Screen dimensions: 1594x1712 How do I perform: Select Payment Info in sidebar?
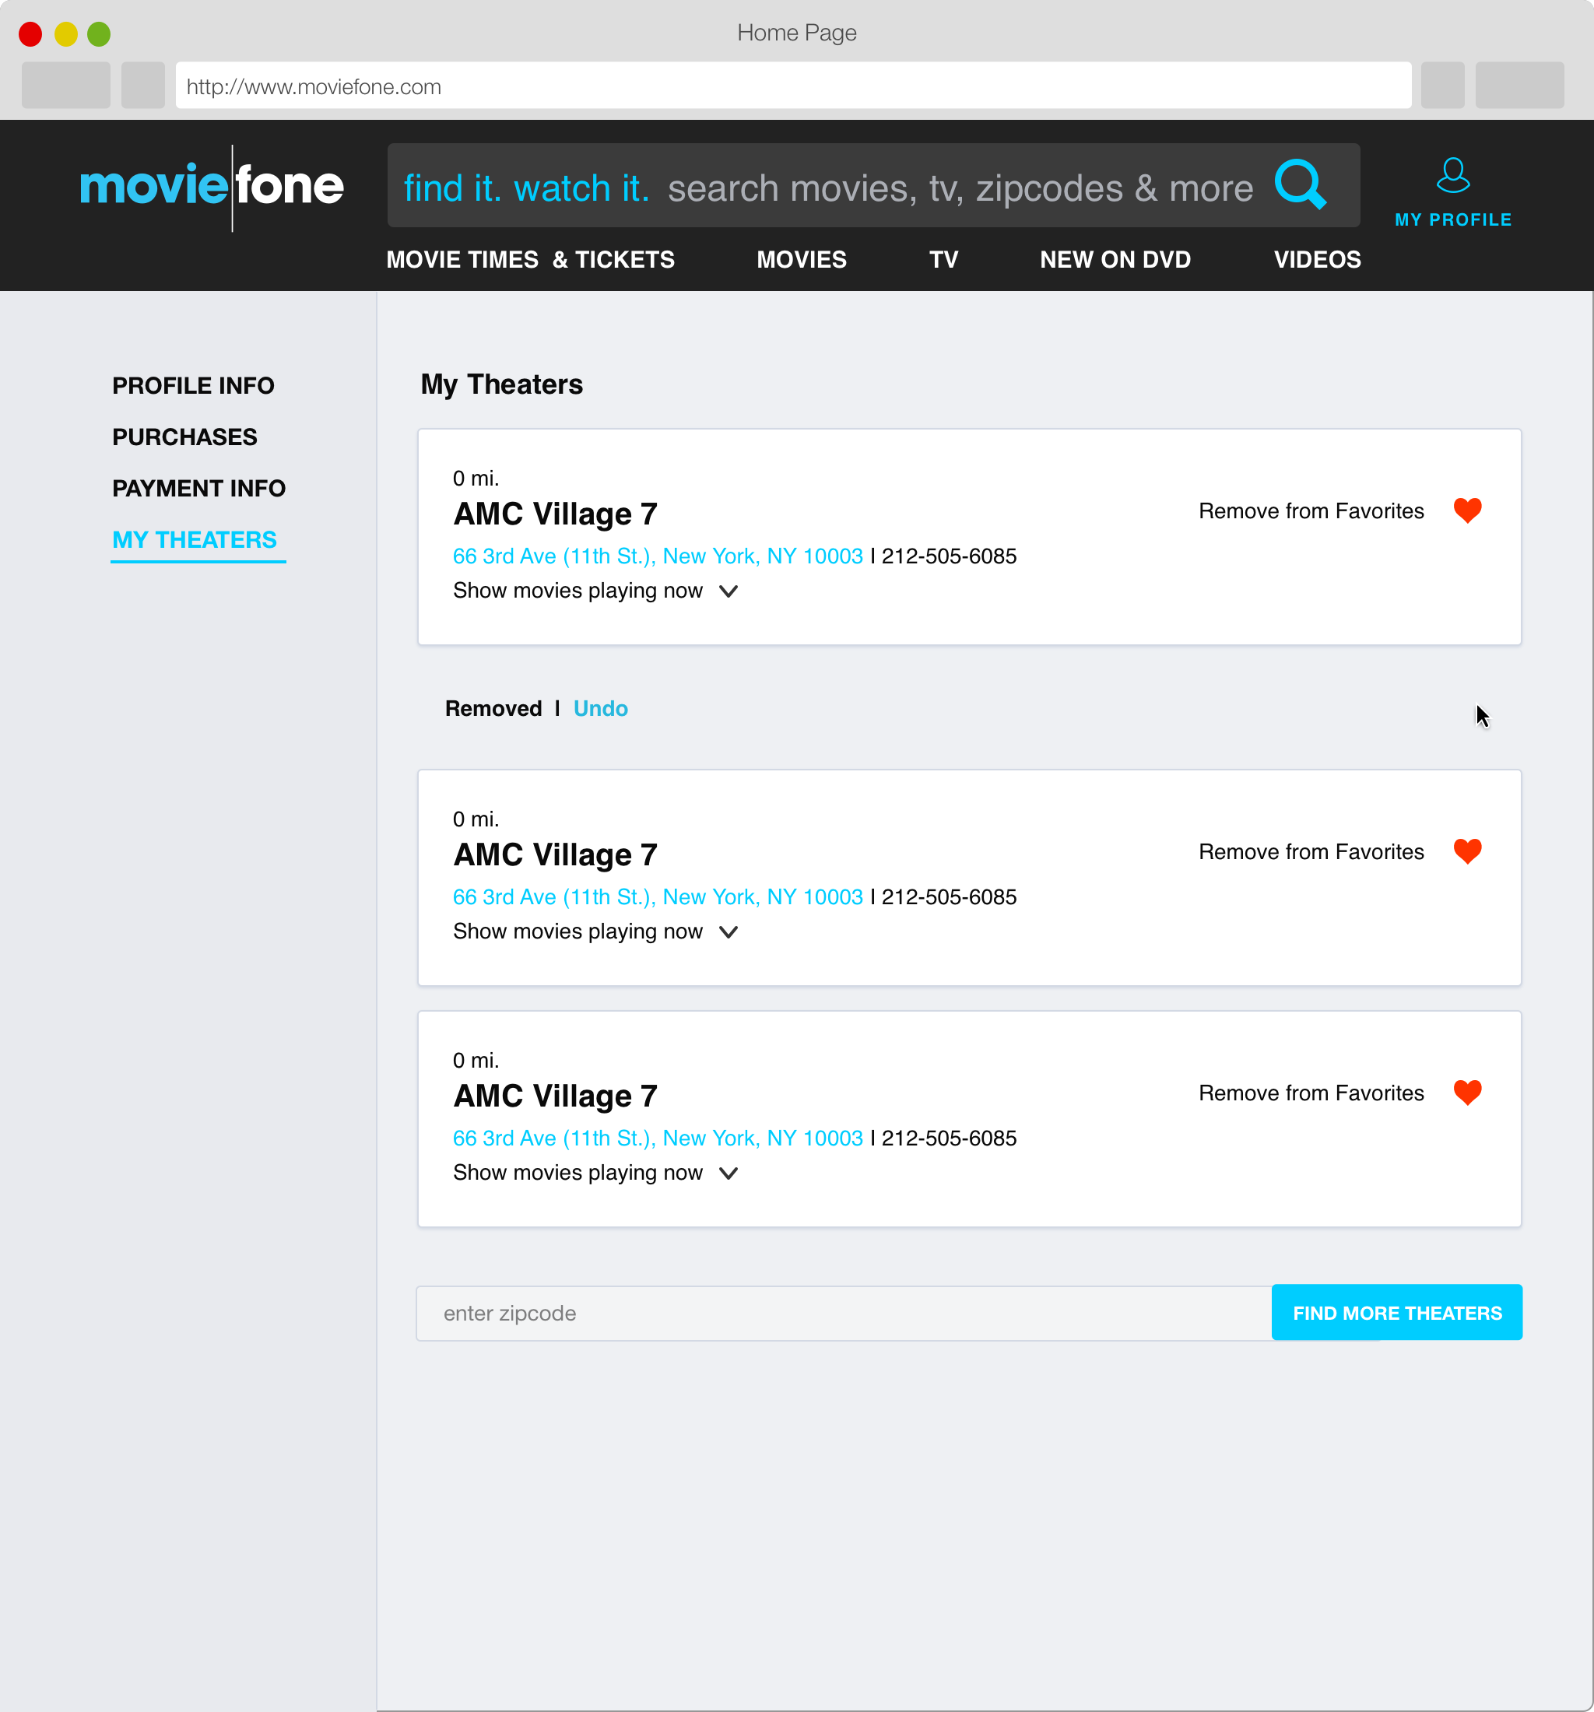tap(199, 488)
